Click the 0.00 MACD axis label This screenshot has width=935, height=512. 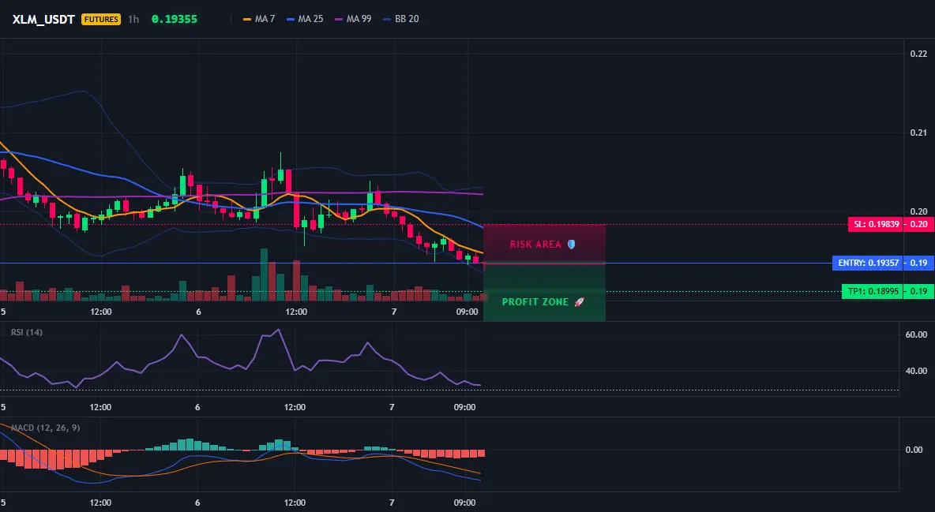[914, 450]
